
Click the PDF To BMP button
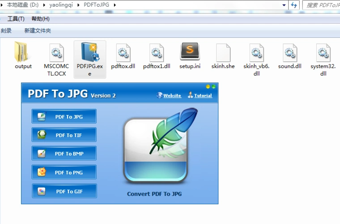coord(64,153)
